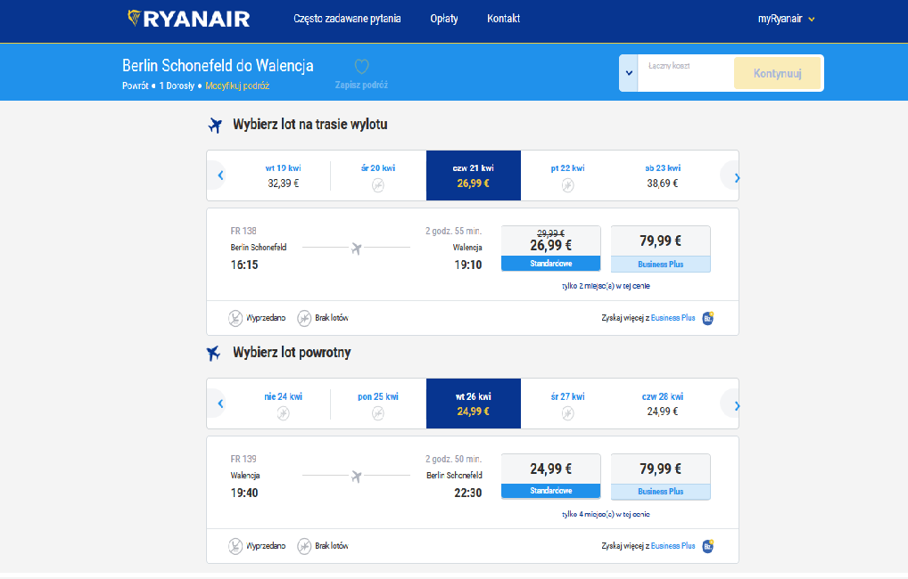Click Business Plus badge icon in return section
The height and width of the screenshot is (579, 908).
coord(708,545)
